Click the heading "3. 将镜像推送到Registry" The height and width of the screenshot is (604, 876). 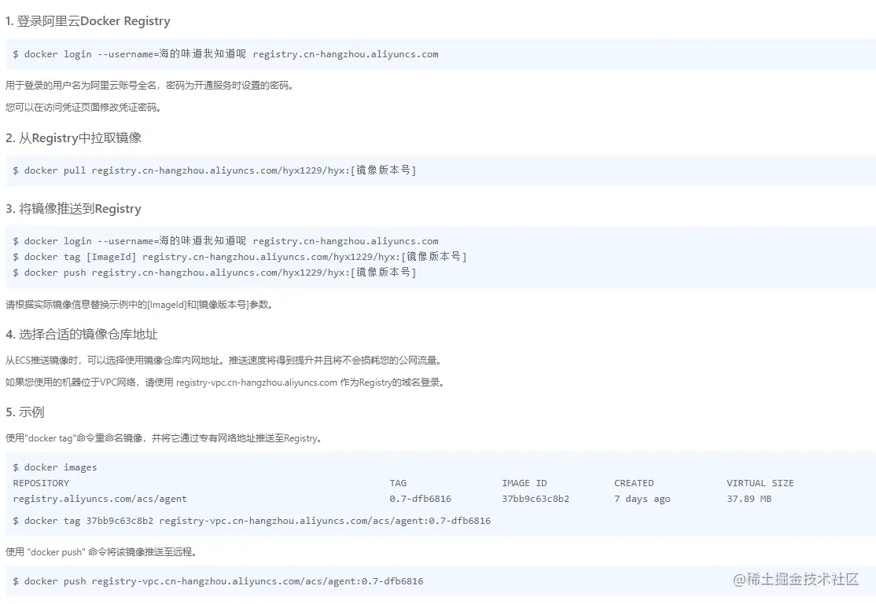pos(73,209)
